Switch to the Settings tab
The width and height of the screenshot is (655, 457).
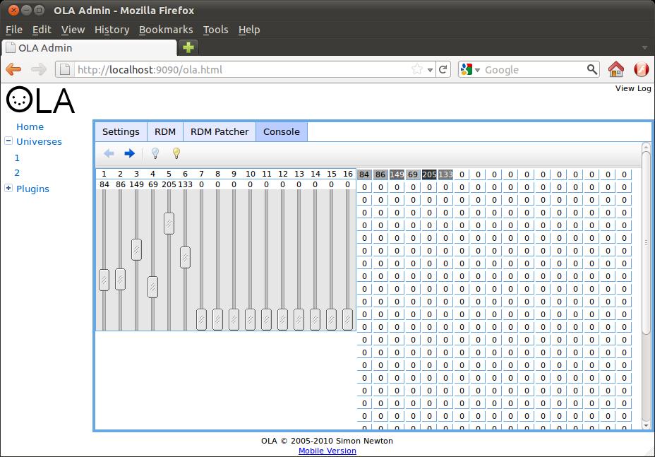121,131
